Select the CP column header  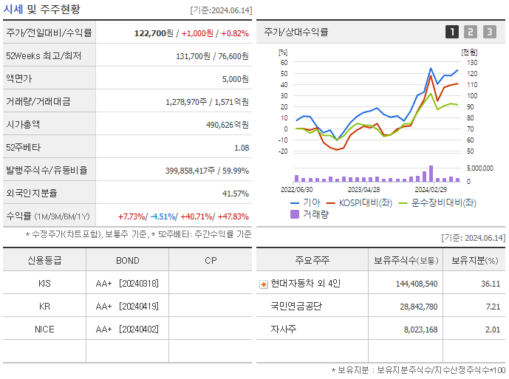click(211, 261)
